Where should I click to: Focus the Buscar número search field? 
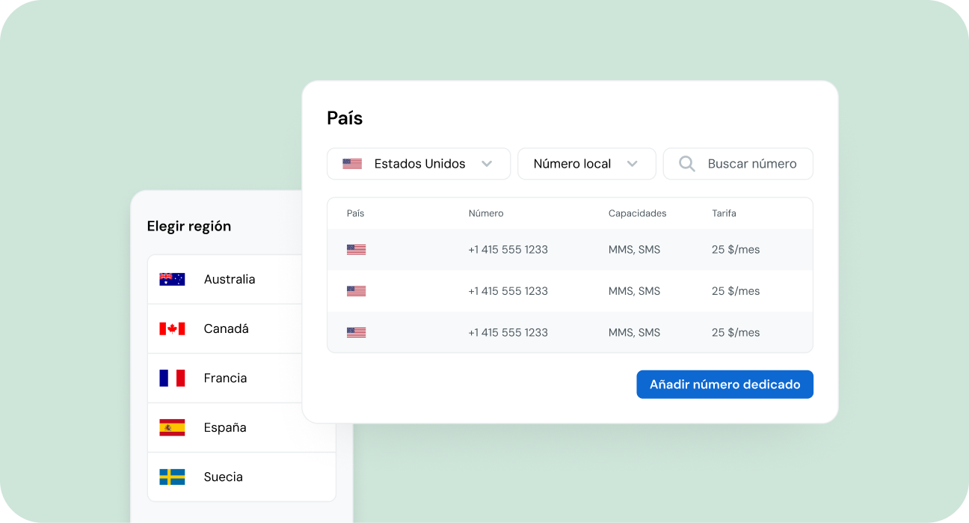(x=751, y=164)
